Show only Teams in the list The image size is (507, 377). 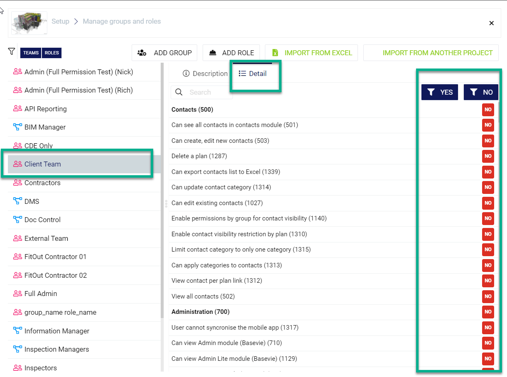tap(31, 53)
